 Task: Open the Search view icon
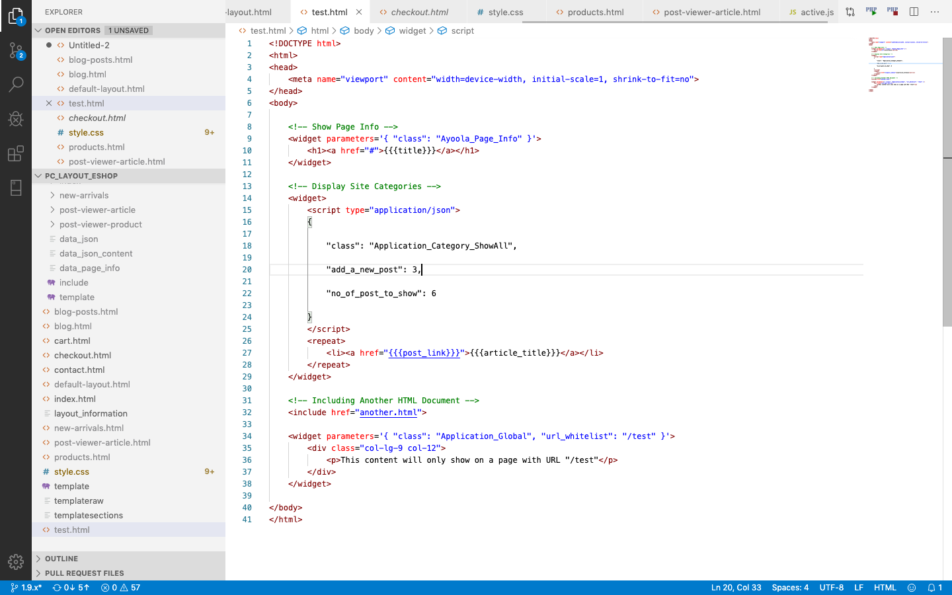pyautogui.click(x=16, y=85)
